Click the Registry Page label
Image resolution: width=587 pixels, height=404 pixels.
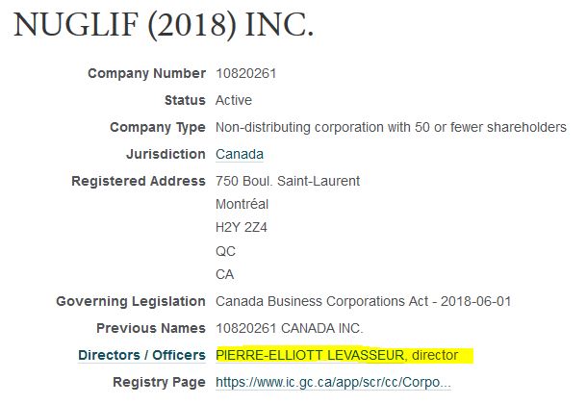pos(159,383)
